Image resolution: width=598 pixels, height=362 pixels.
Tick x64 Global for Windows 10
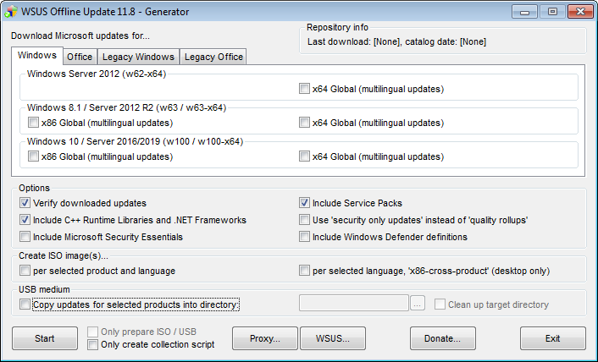[x=305, y=156]
